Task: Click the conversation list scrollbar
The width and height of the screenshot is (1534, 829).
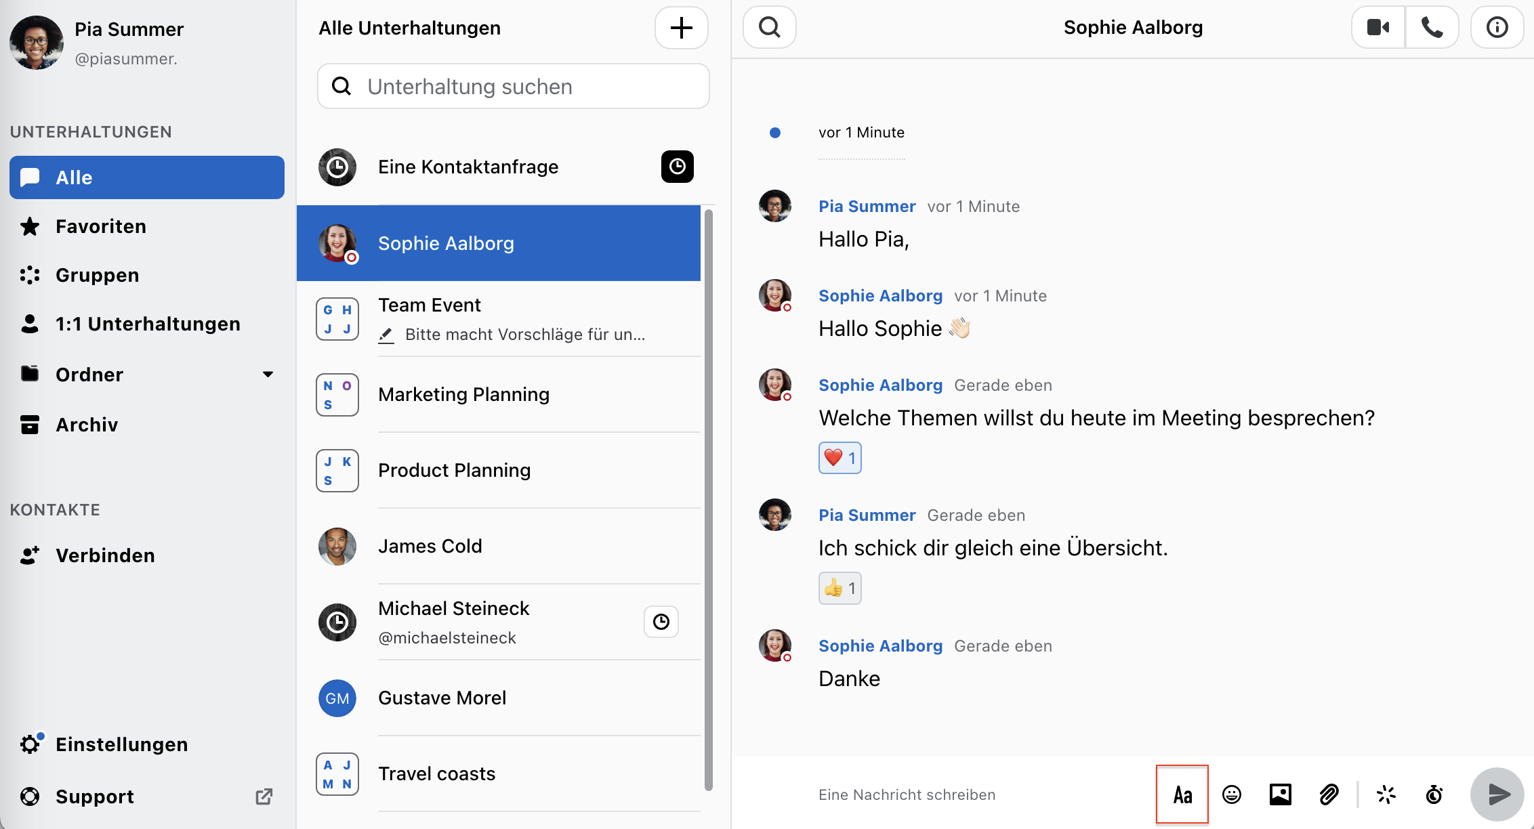Action: coord(709,500)
